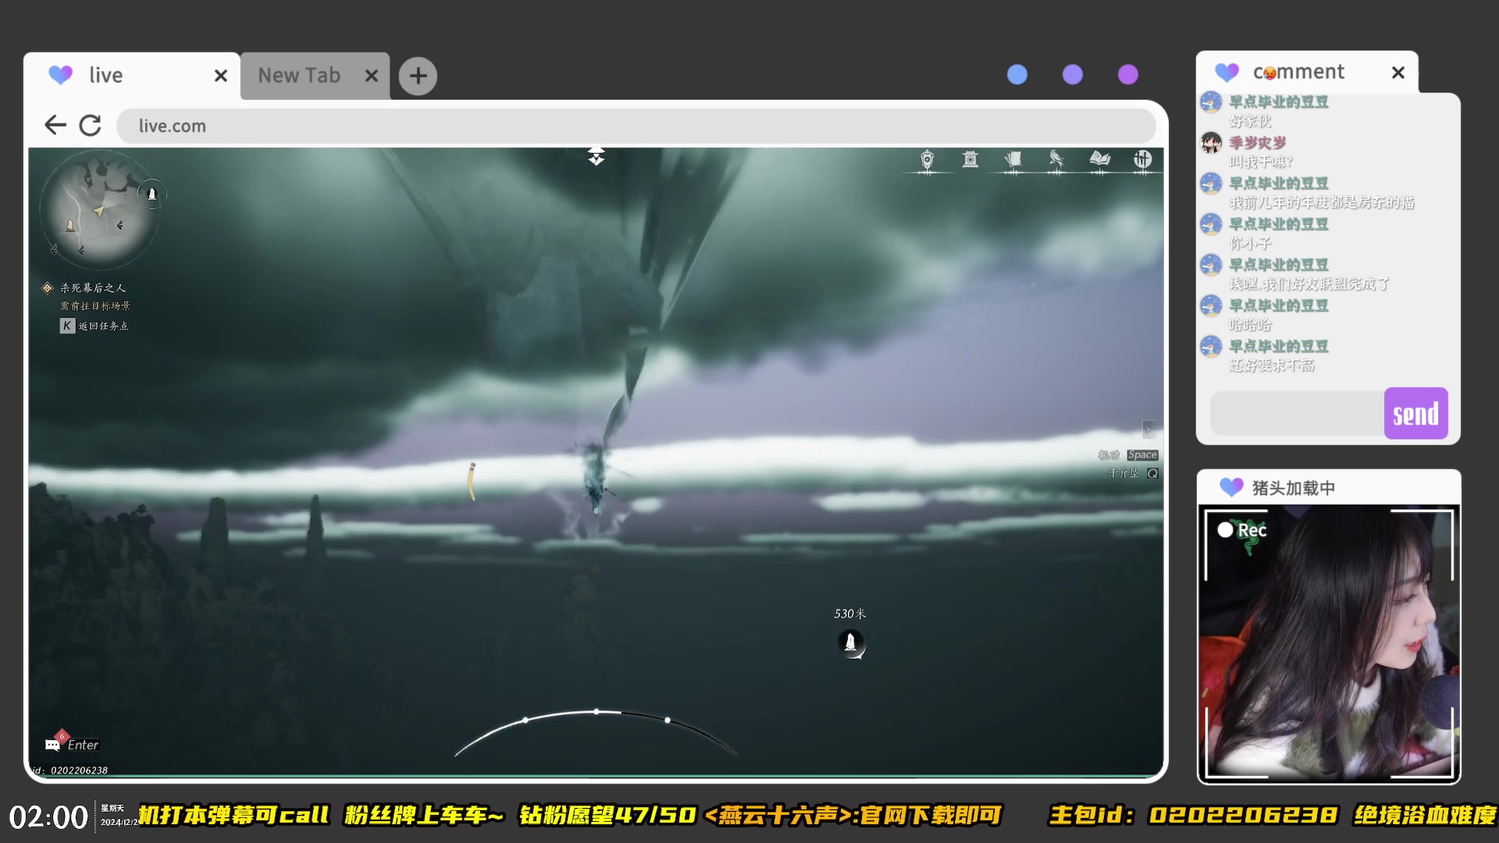The image size is (1499, 843).
Task: Click the banner text 主包id: 0202206238
Action: coord(1194,815)
